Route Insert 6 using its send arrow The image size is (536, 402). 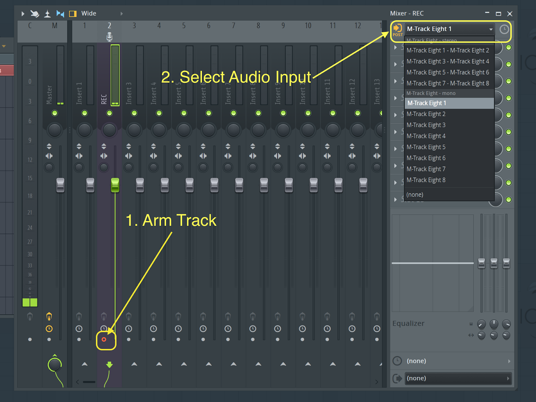pyautogui.click(x=209, y=364)
